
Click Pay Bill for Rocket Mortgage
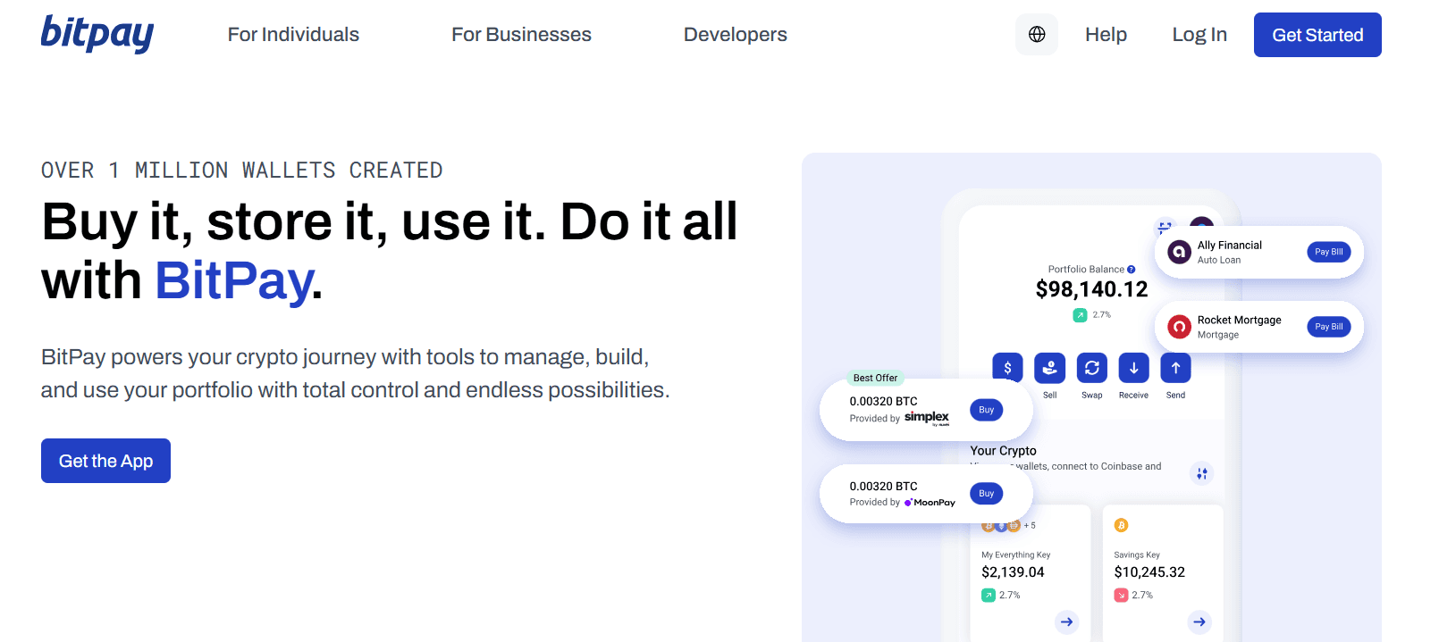tap(1329, 327)
